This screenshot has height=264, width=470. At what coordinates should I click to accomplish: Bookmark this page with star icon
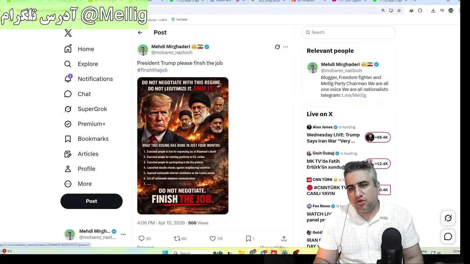pyautogui.click(x=399, y=11)
